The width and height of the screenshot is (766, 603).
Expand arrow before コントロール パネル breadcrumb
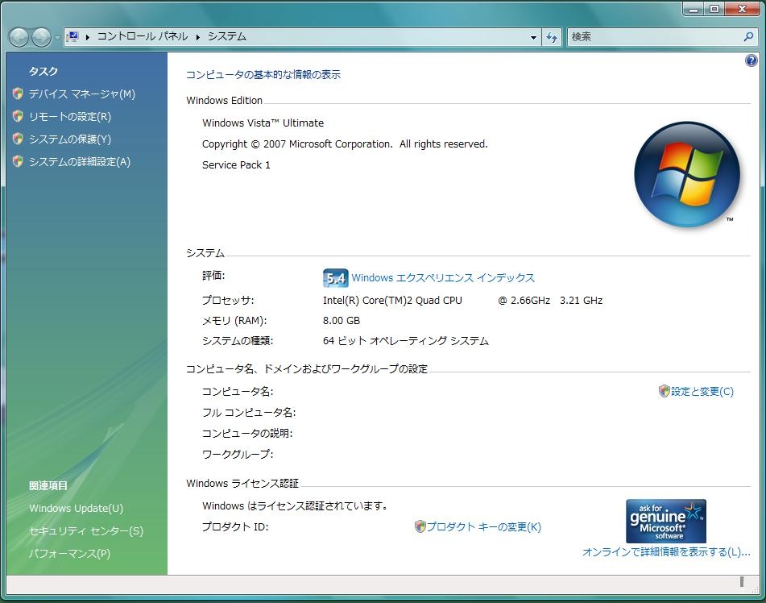(x=88, y=36)
